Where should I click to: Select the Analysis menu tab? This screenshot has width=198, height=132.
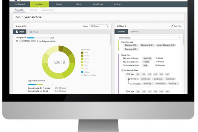39,4
